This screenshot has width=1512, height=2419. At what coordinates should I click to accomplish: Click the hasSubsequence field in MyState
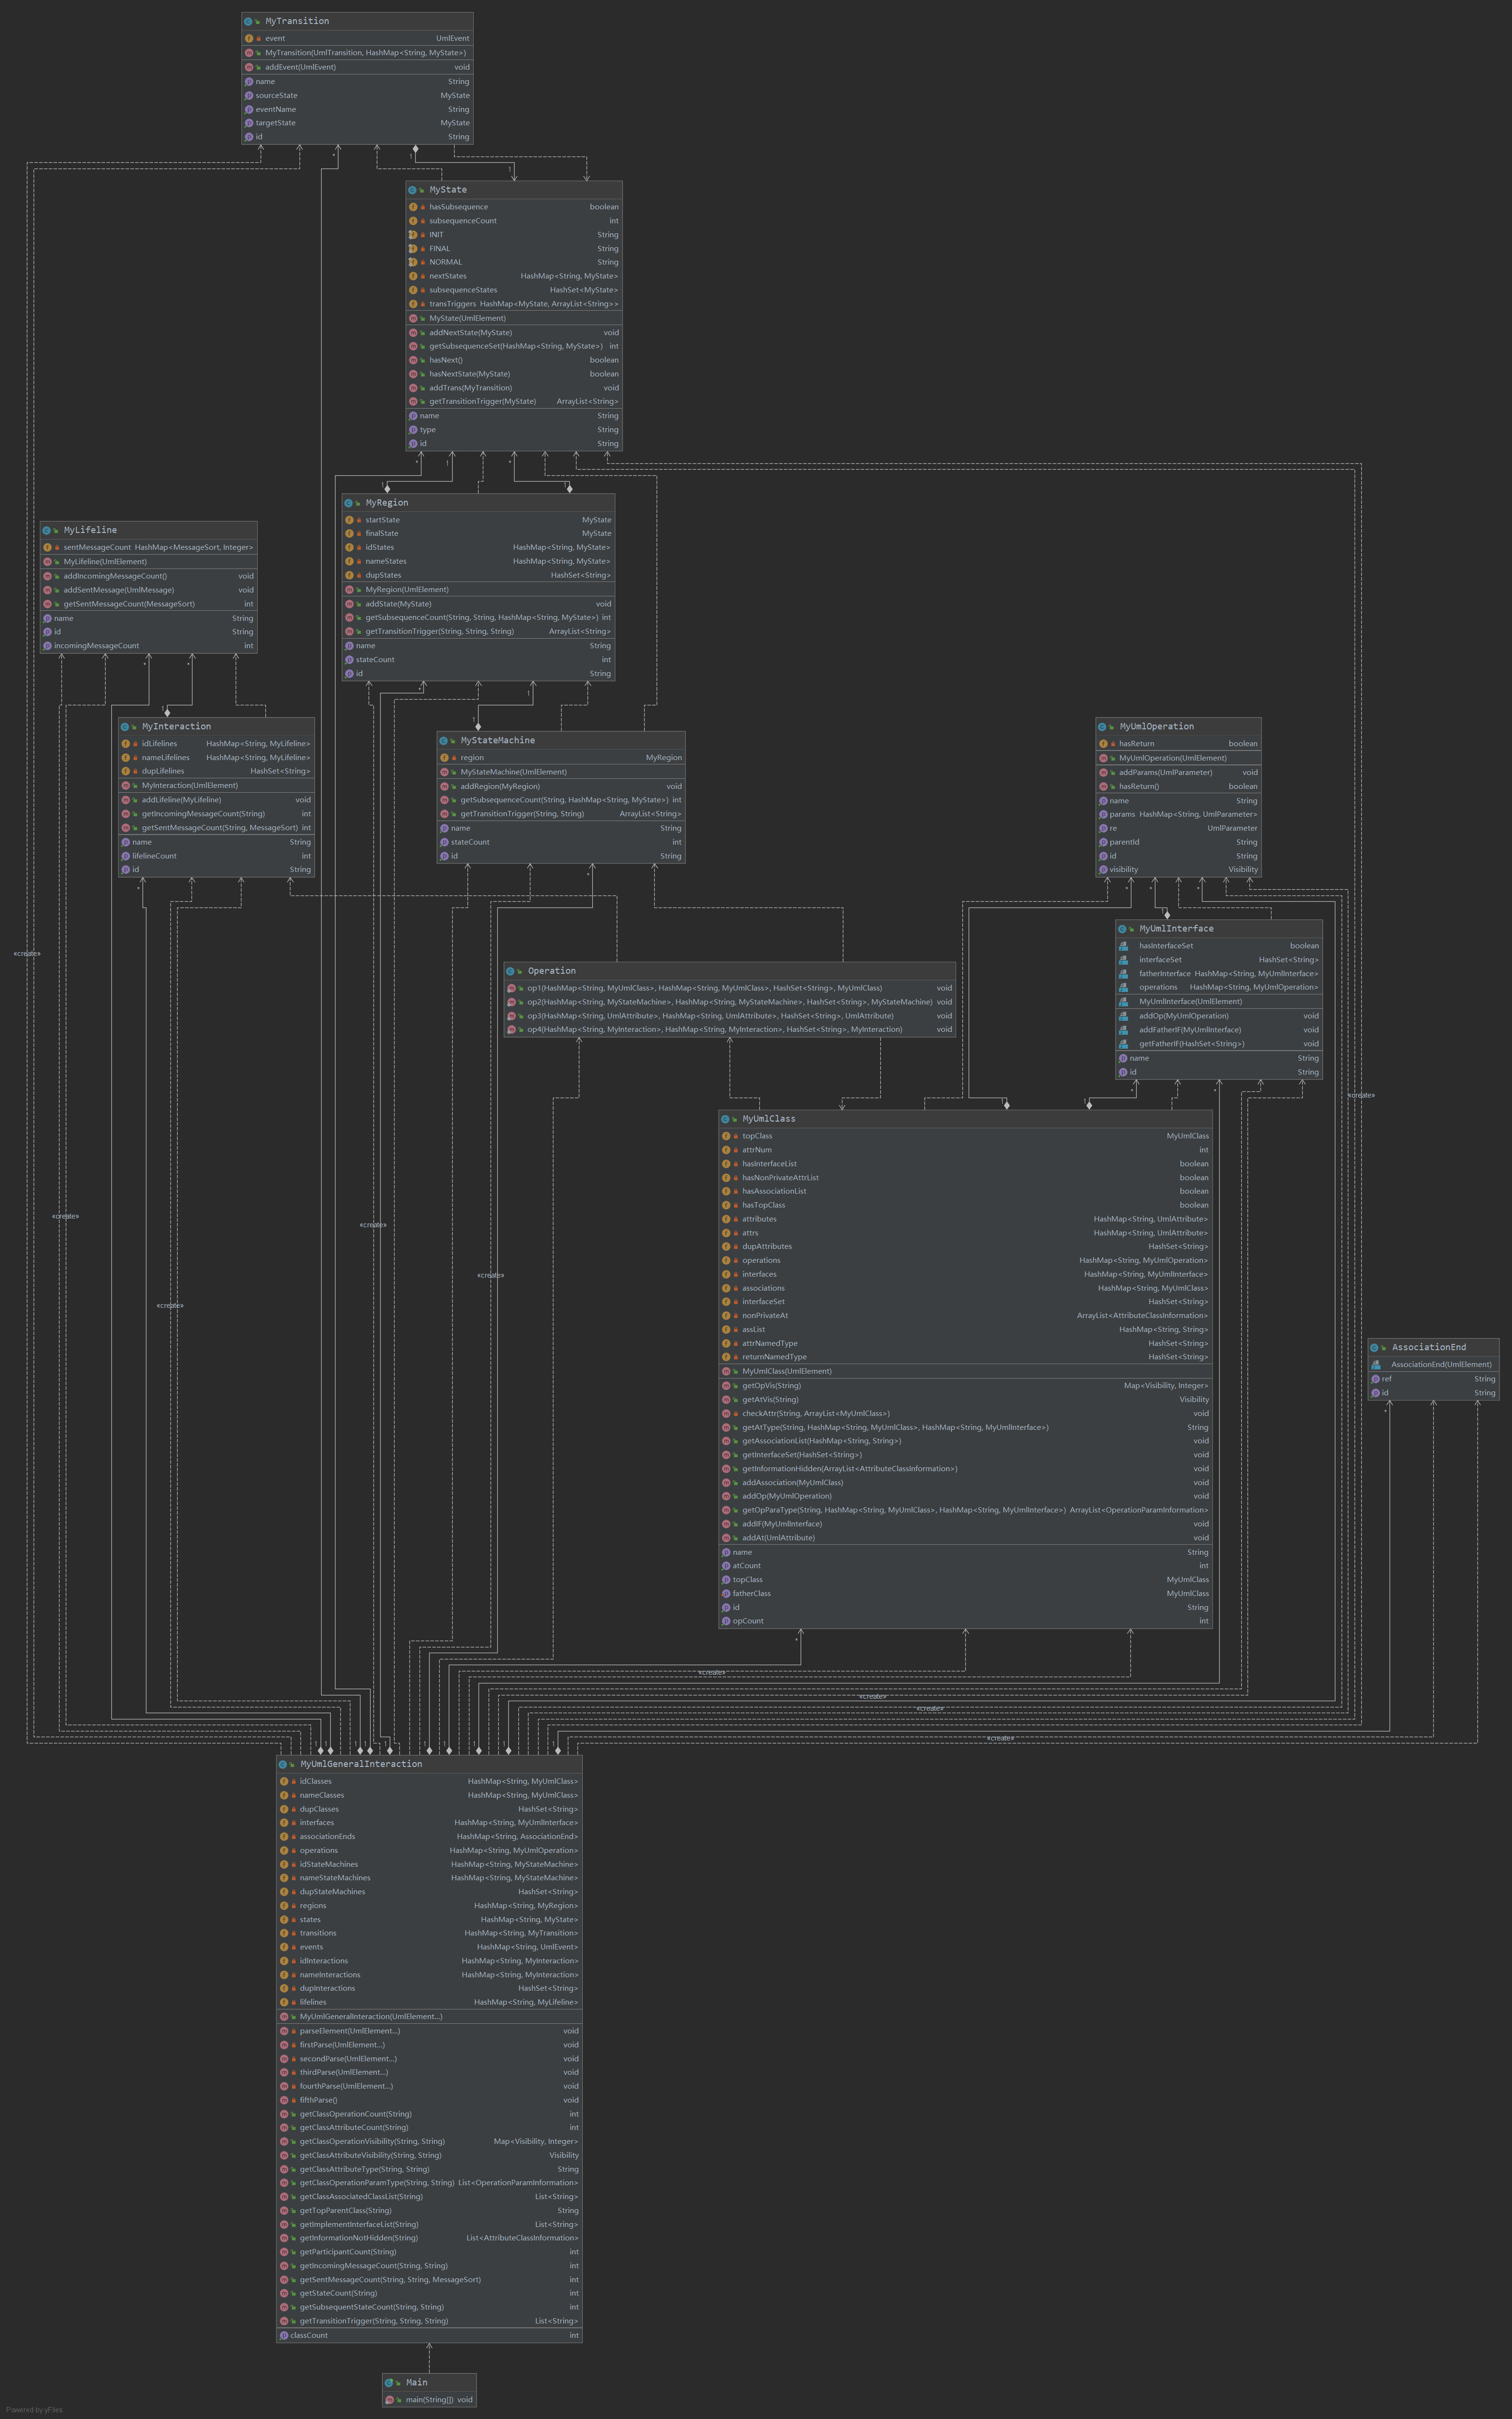(x=459, y=207)
